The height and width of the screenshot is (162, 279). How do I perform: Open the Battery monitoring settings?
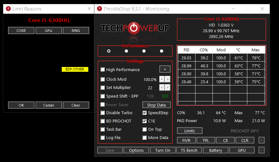[x=215, y=150]
